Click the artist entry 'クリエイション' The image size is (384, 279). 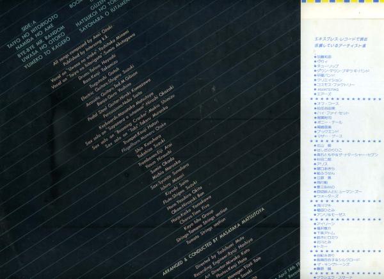[330, 80]
